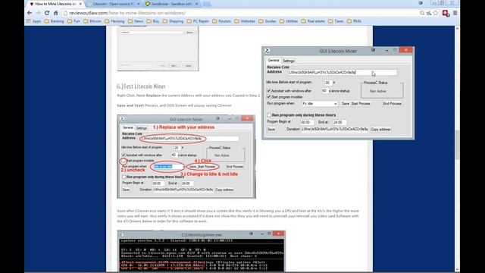This screenshot has width=485, height=273.
Task: Open the Websites bookmarks folder
Action: tap(245, 21)
